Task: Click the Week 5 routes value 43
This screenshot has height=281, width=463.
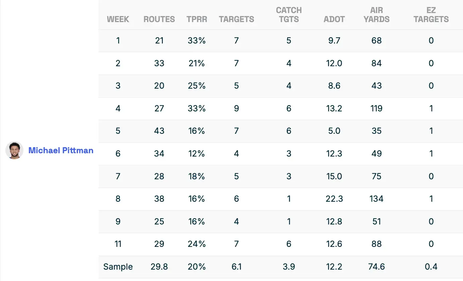Action: click(159, 131)
